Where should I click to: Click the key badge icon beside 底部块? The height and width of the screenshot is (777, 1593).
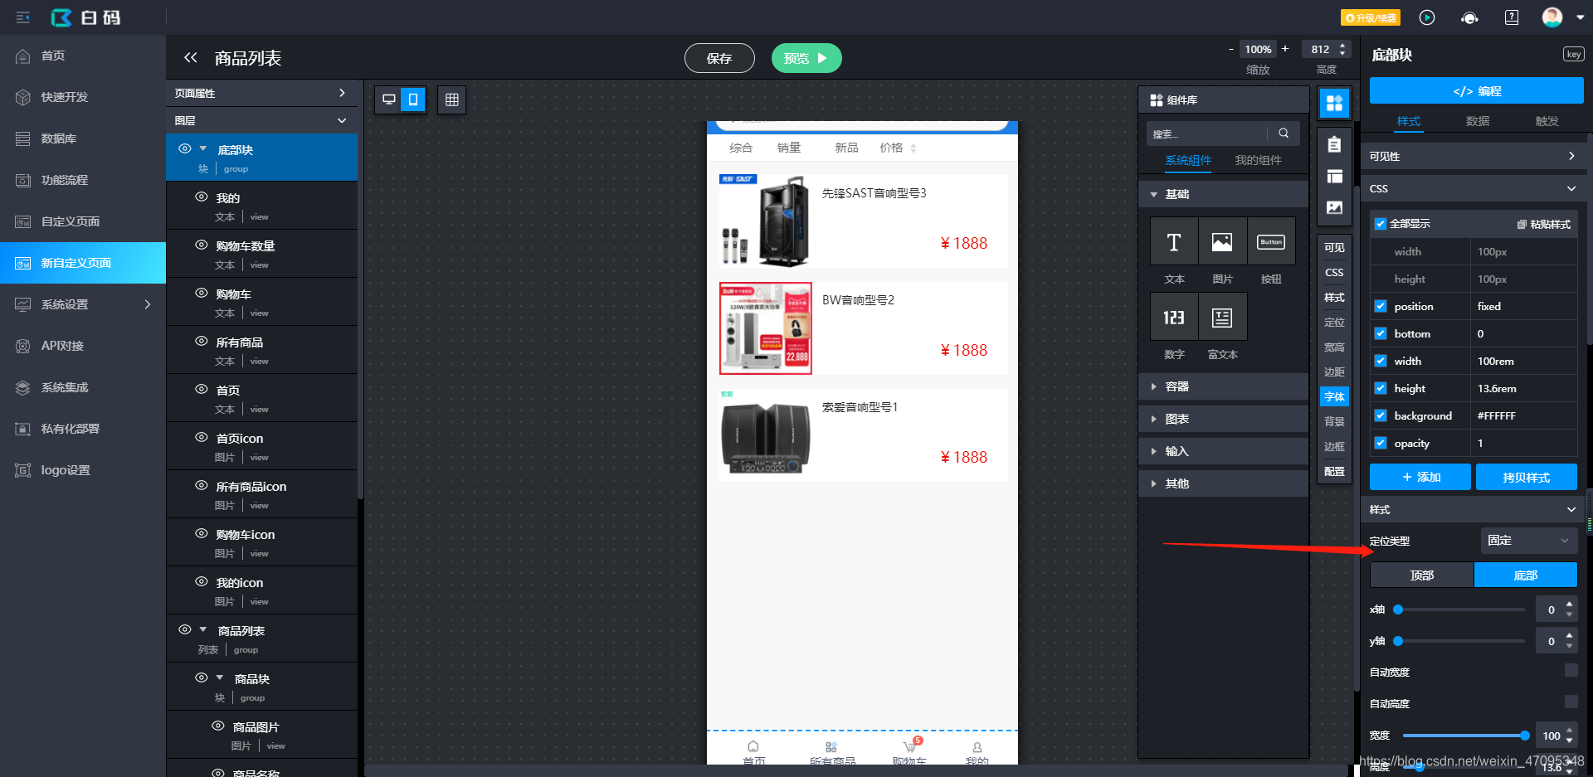[1574, 54]
